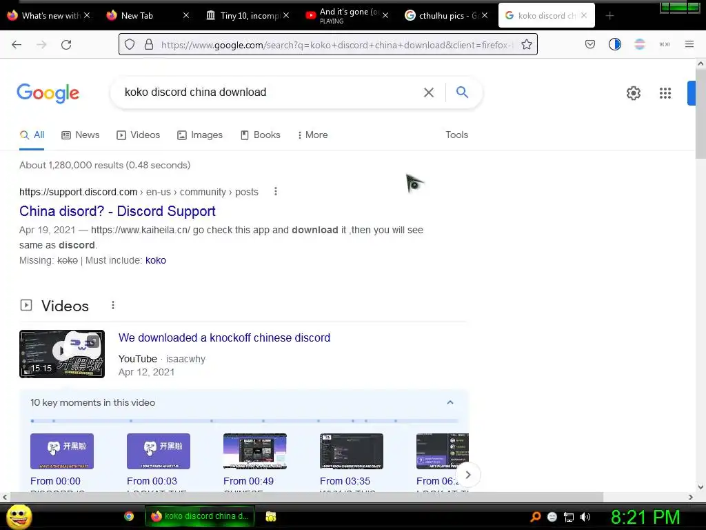Jump to key moment From 03:35
706x530 pixels.
[x=345, y=481]
